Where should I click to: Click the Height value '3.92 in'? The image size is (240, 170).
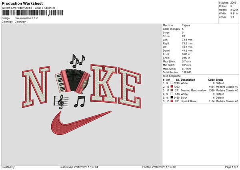coord(234,10)
